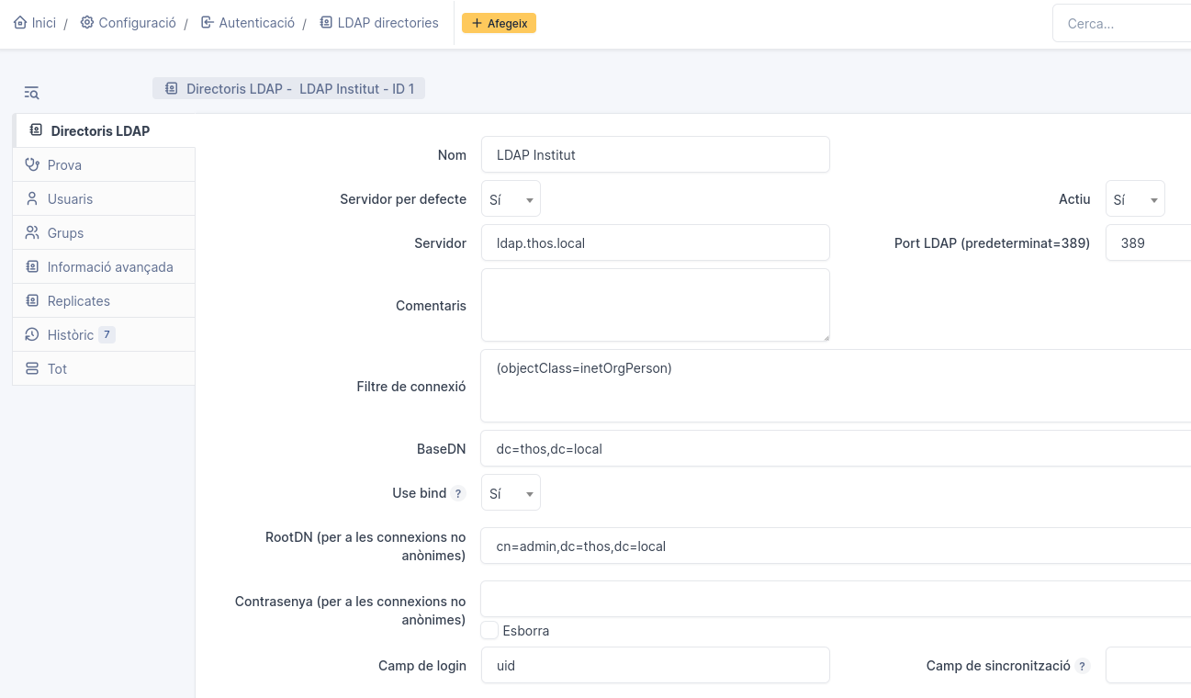Click the user icon beside Usuaris
The image size is (1191, 698).
click(32, 199)
